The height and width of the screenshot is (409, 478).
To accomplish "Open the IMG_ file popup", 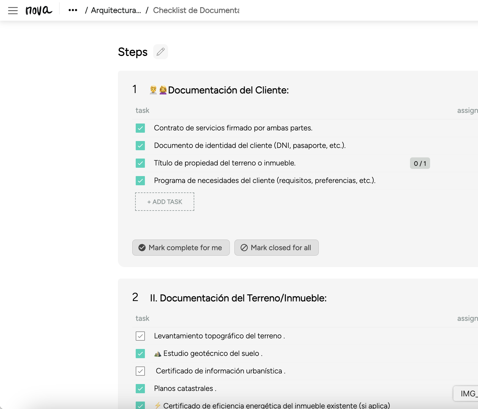I will pos(467,393).
